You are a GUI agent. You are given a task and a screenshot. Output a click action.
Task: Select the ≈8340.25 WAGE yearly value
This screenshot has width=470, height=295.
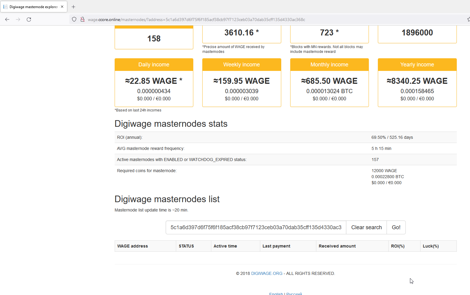pyautogui.click(x=417, y=81)
